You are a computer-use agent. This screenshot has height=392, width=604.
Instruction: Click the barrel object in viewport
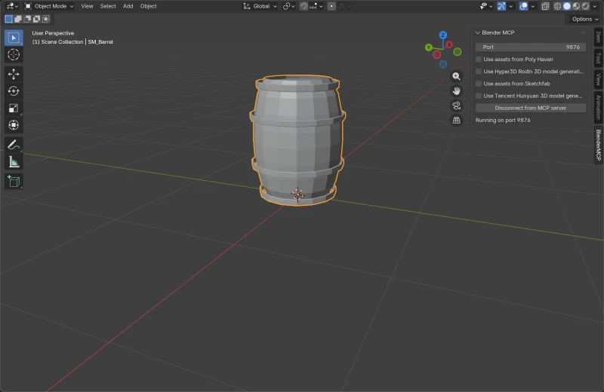[297, 139]
